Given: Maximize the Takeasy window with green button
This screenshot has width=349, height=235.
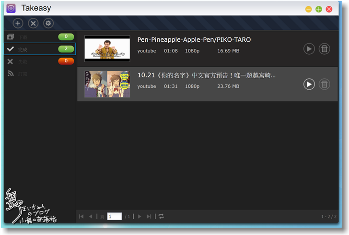Looking at the screenshot, I should click(x=319, y=9).
